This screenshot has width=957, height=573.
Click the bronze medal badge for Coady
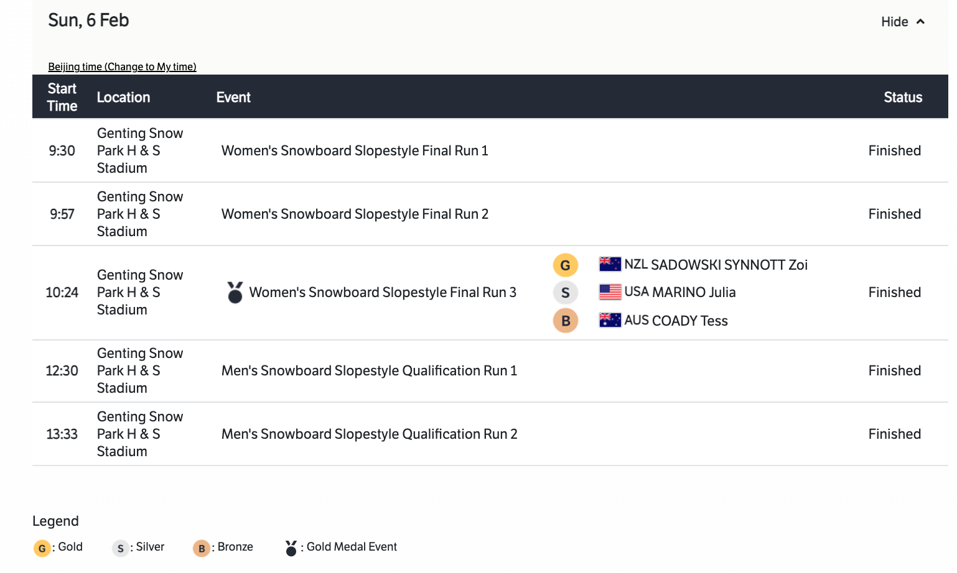[x=565, y=321]
